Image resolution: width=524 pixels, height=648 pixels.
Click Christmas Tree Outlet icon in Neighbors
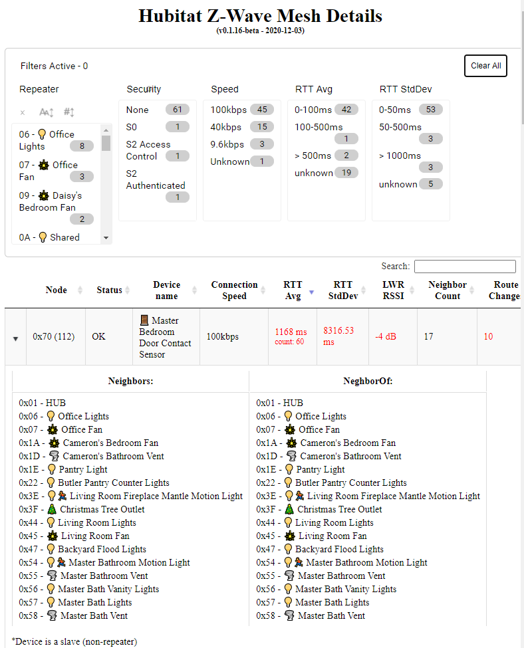click(x=52, y=509)
